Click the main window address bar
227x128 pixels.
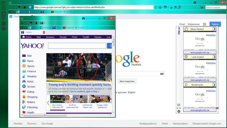click(x=94, y=7)
